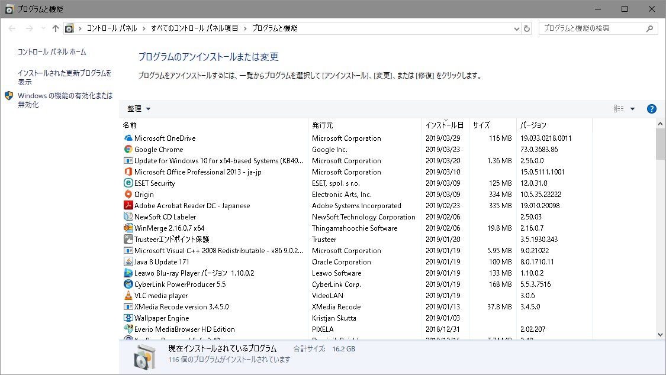
Task: Click the search magnifier icon
Action: click(x=649, y=28)
